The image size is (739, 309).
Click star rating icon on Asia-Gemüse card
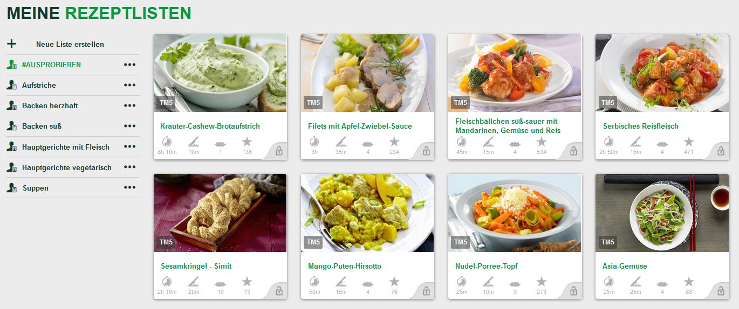(689, 282)
